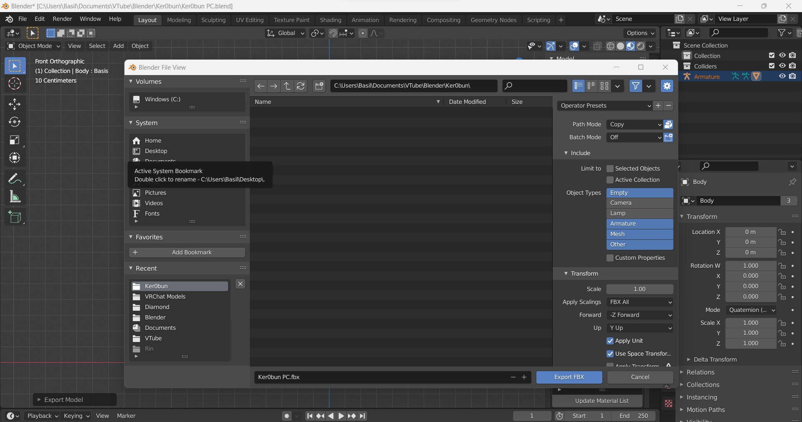Select the Annotate tool

coord(15,178)
